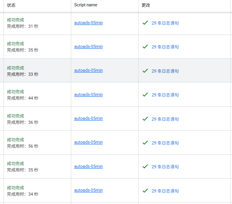Click 成功完成 status above 44 秒
Viewport: 232px width, 204px height.
click(x=15, y=92)
